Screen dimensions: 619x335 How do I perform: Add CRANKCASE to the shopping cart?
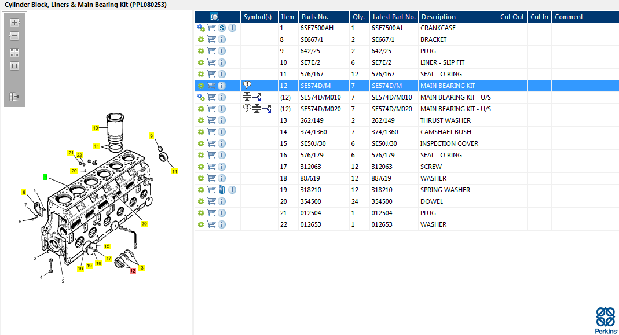tap(211, 28)
